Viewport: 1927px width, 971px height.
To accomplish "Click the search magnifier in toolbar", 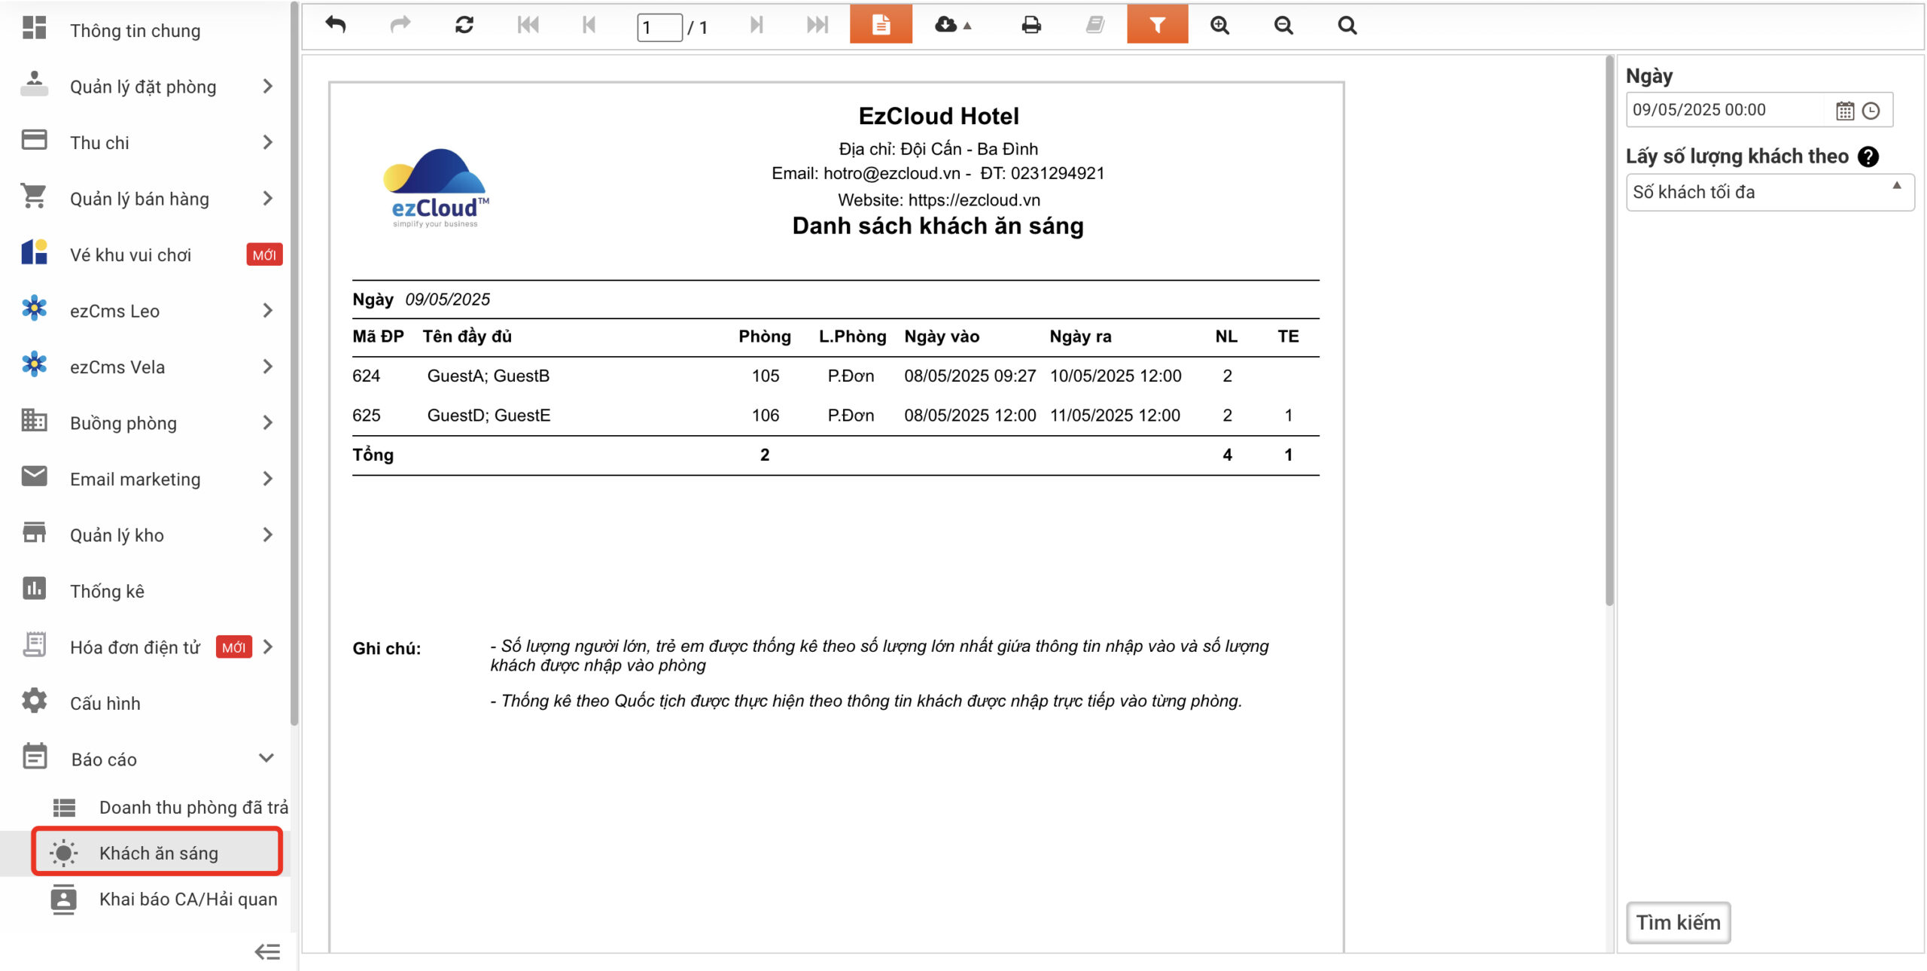I will [1347, 26].
